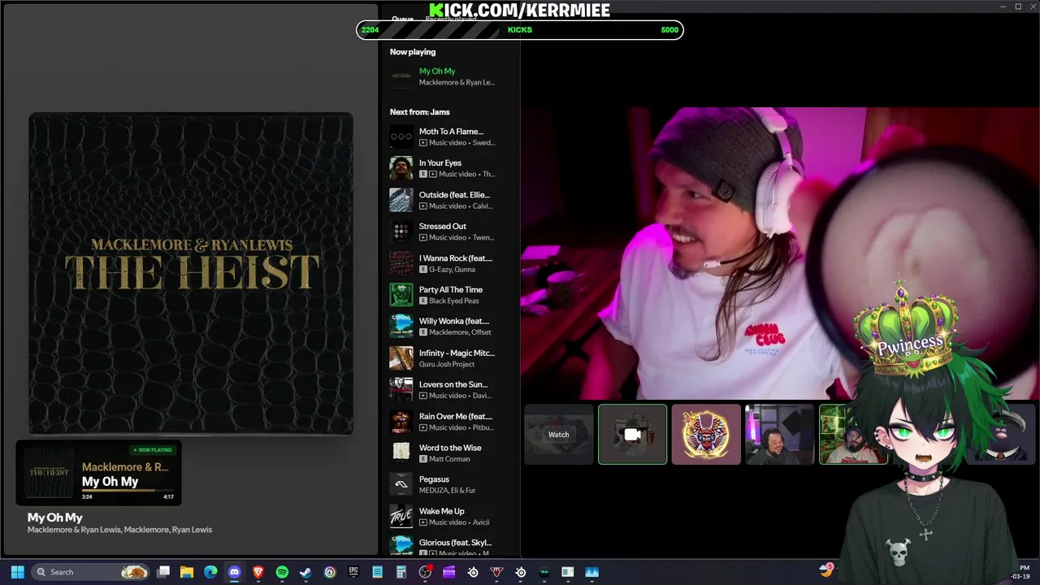Select the laughing man with headphones tile
The width and height of the screenshot is (1040, 585).
780,435
